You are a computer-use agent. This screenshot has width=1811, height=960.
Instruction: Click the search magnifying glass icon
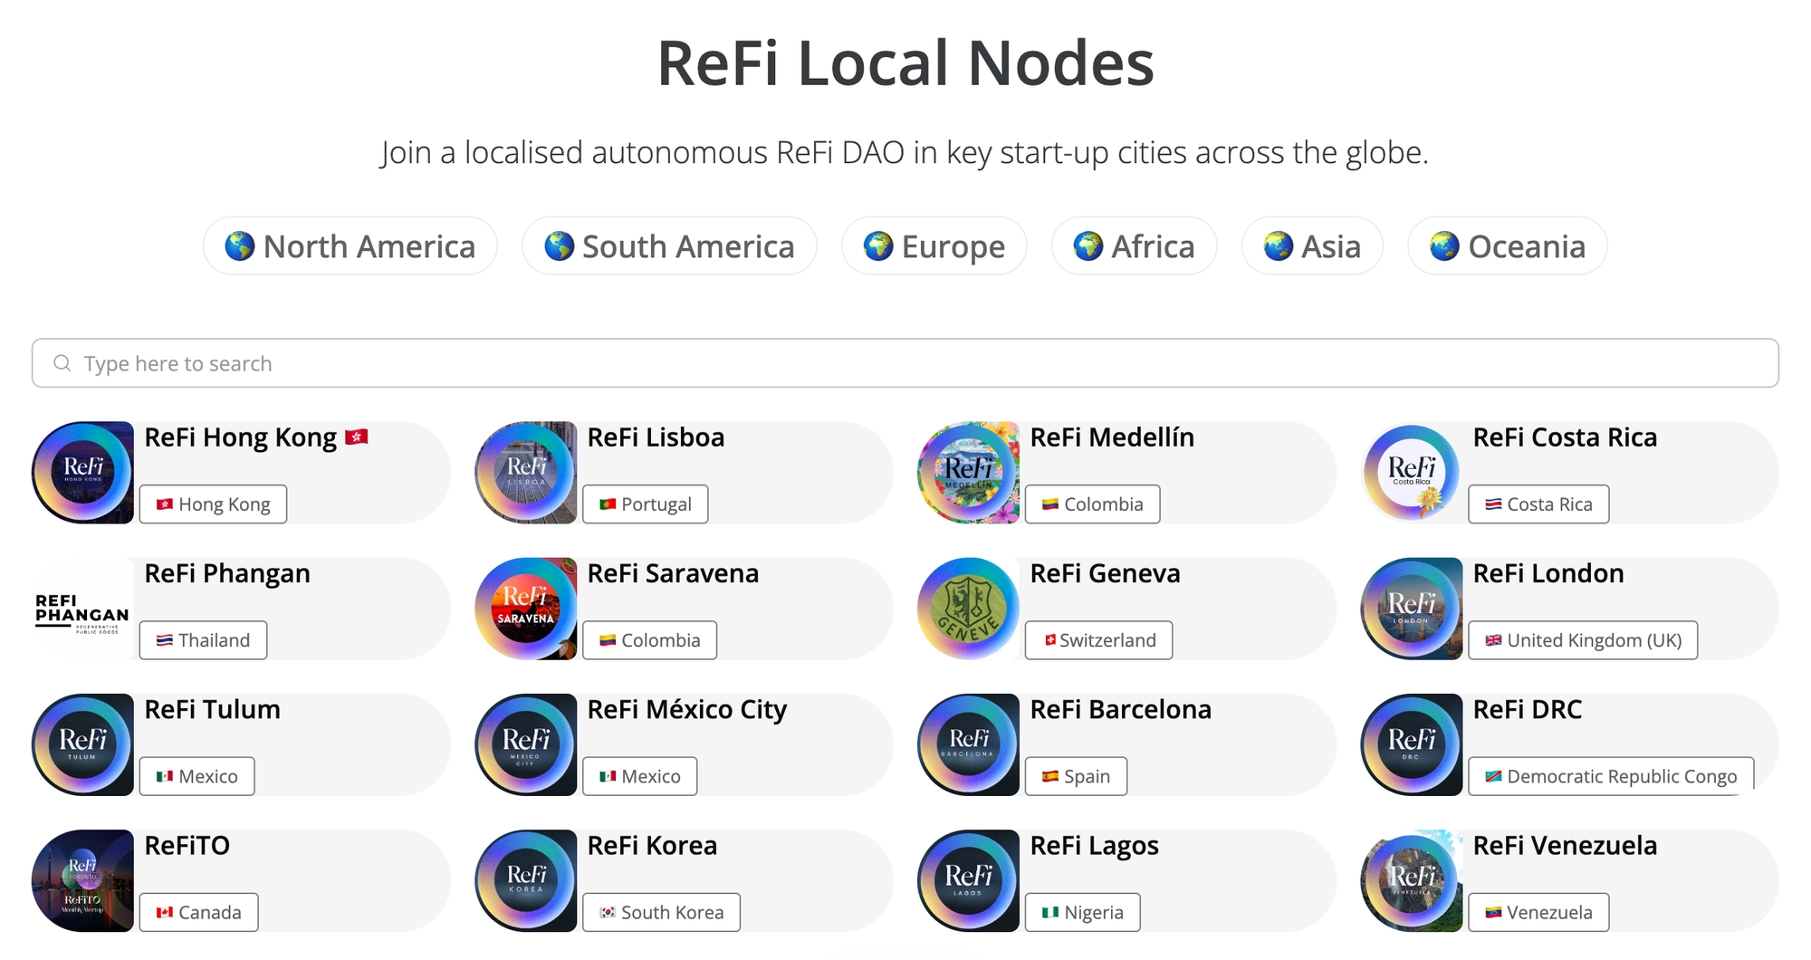tap(62, 363)
